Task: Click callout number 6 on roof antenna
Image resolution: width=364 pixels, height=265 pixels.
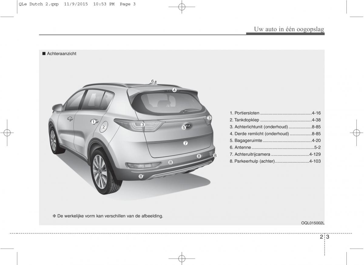Action: [153, 81]
